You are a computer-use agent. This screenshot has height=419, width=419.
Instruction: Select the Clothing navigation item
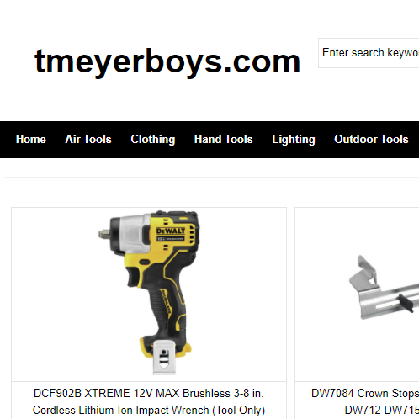coord(153,140)
